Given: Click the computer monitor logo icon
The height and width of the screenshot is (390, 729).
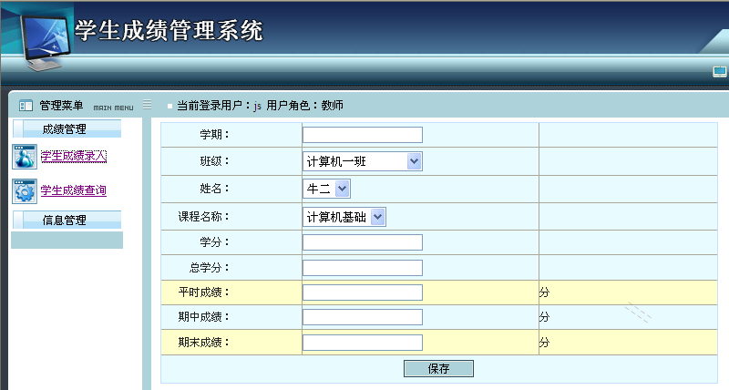Looking at the screenshot, I should pyautogui.click(x=46, y=42).
